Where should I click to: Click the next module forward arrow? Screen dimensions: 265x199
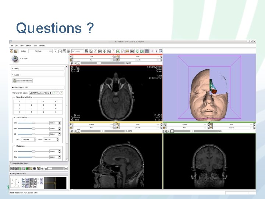click(x=60, y=51)
